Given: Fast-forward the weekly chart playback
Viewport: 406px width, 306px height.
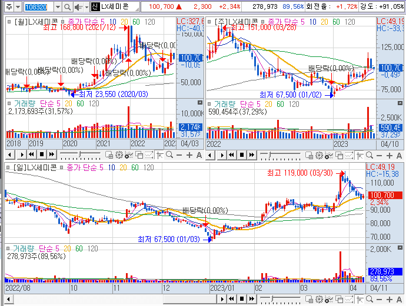Looking at the screenshot, I should coord(252,155).
